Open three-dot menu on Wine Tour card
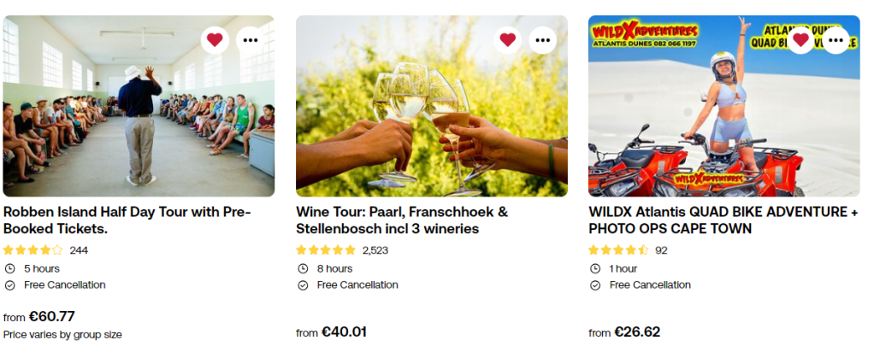This screenshot has height=352, width=874. tap(543, 39)
